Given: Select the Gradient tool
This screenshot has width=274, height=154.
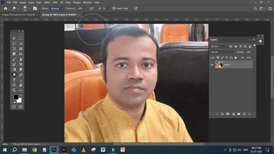Looking at the screenshot, I should (14, 69).
